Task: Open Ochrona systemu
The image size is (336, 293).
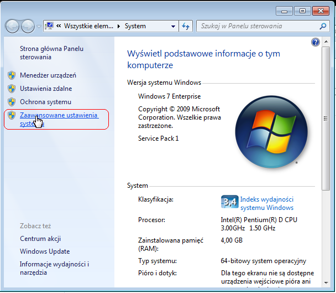Action: 45,102
